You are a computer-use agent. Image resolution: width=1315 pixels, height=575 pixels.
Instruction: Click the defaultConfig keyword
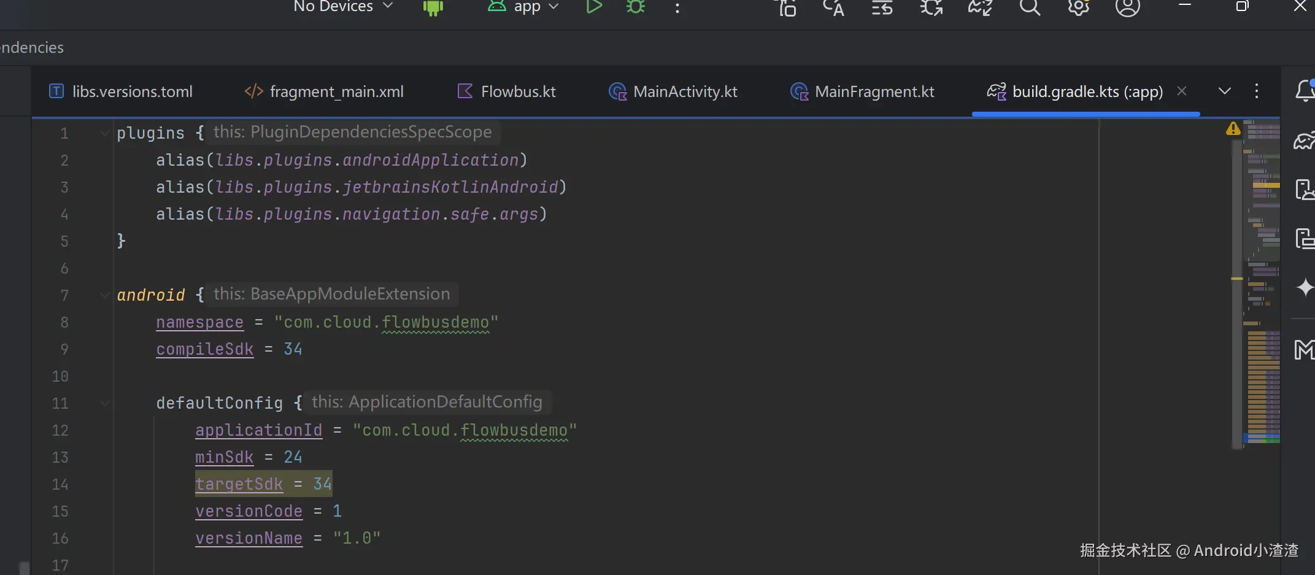tap(219, 403)
